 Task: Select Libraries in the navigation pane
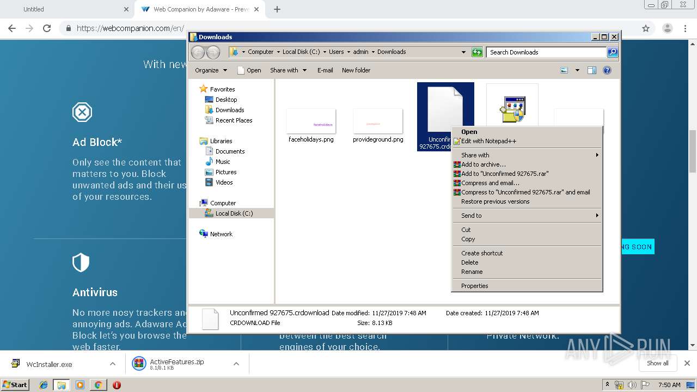[x=216, y=141]
